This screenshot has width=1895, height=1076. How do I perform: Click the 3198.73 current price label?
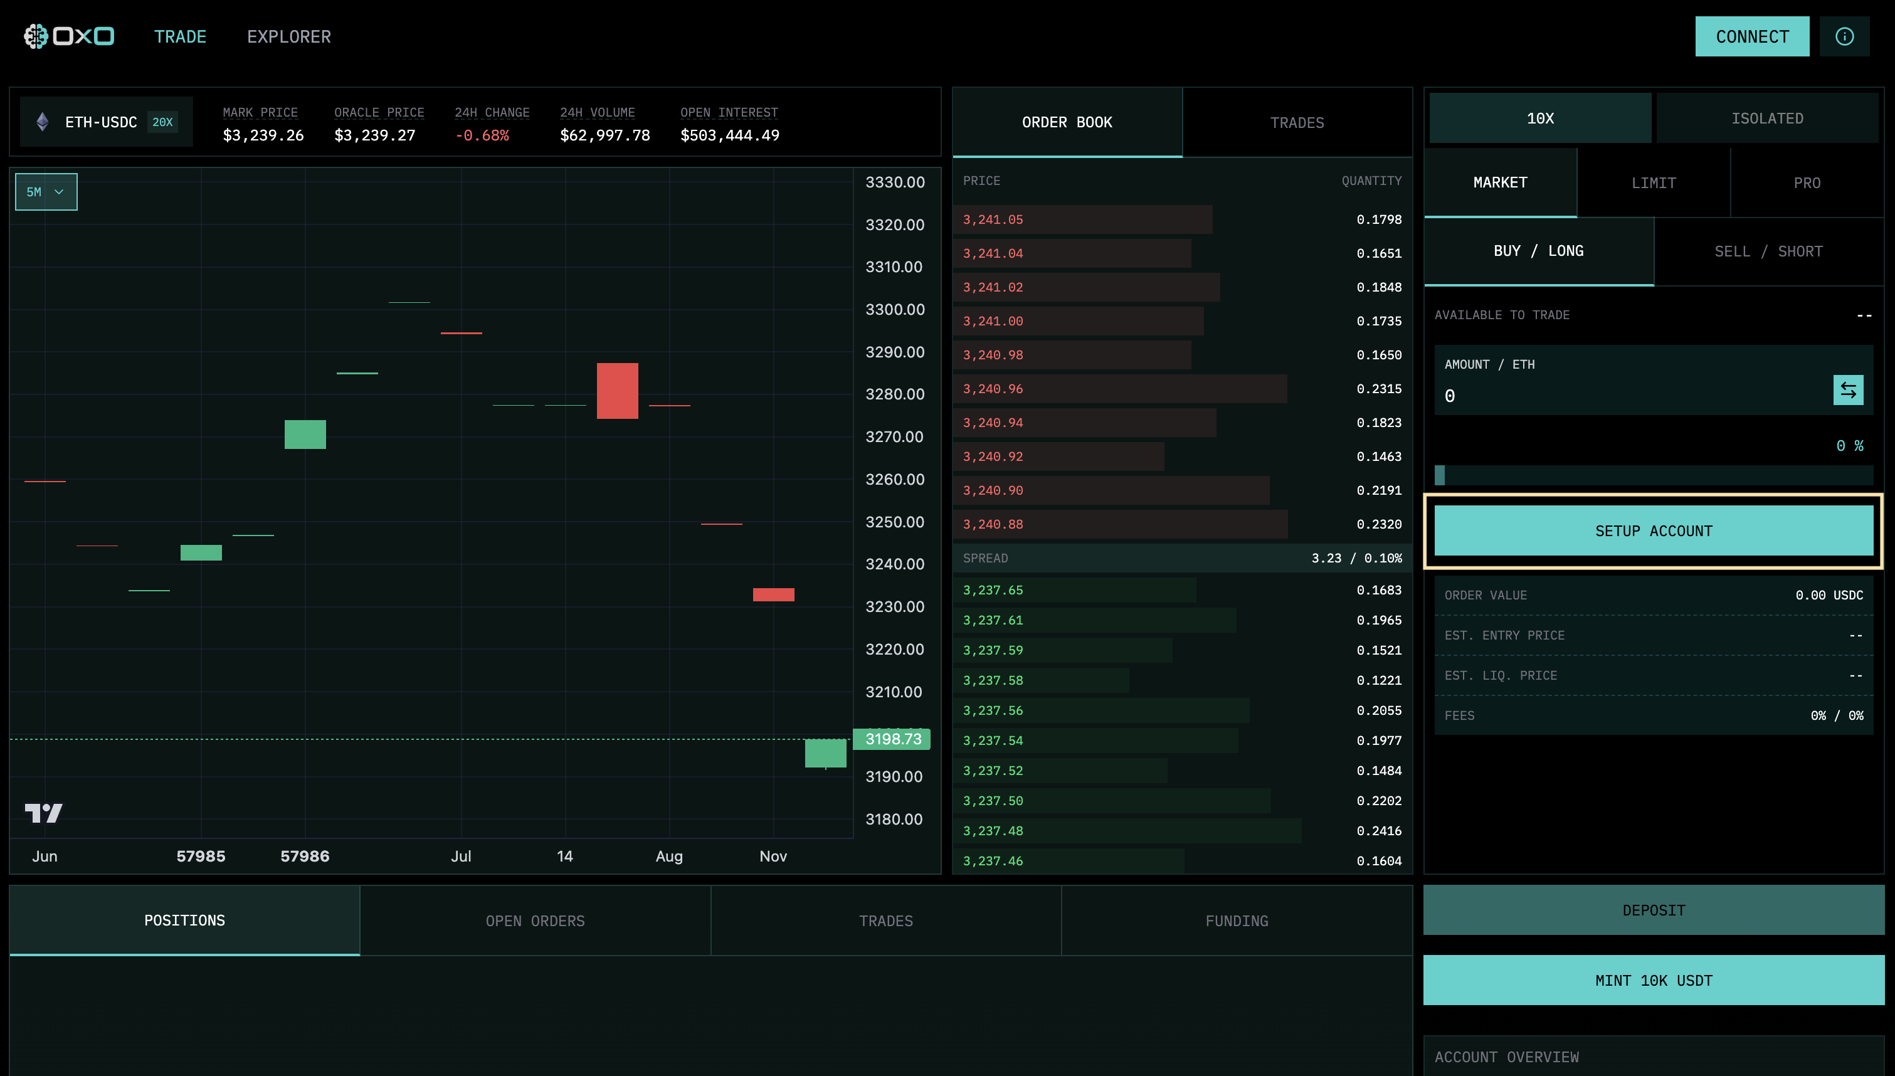[892, 739]
